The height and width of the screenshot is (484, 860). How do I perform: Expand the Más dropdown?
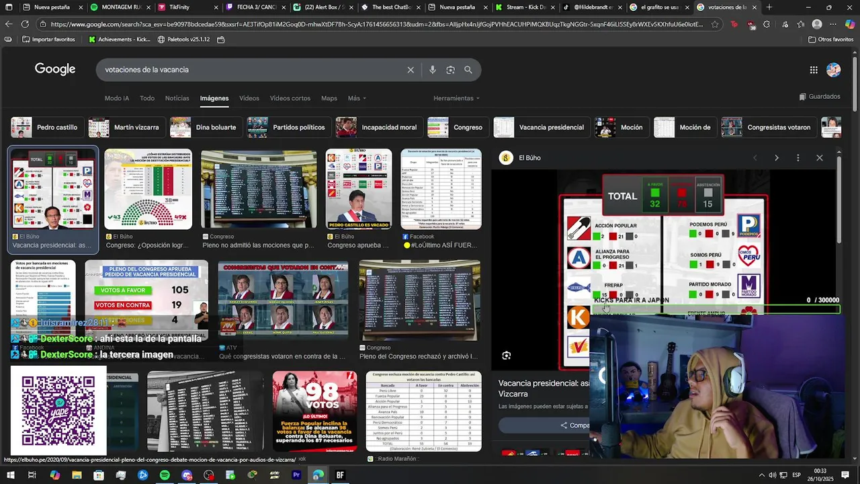point(357,98)
